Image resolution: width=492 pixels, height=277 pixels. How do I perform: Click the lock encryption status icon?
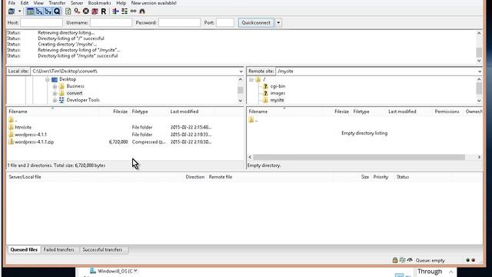click(395, 260)
